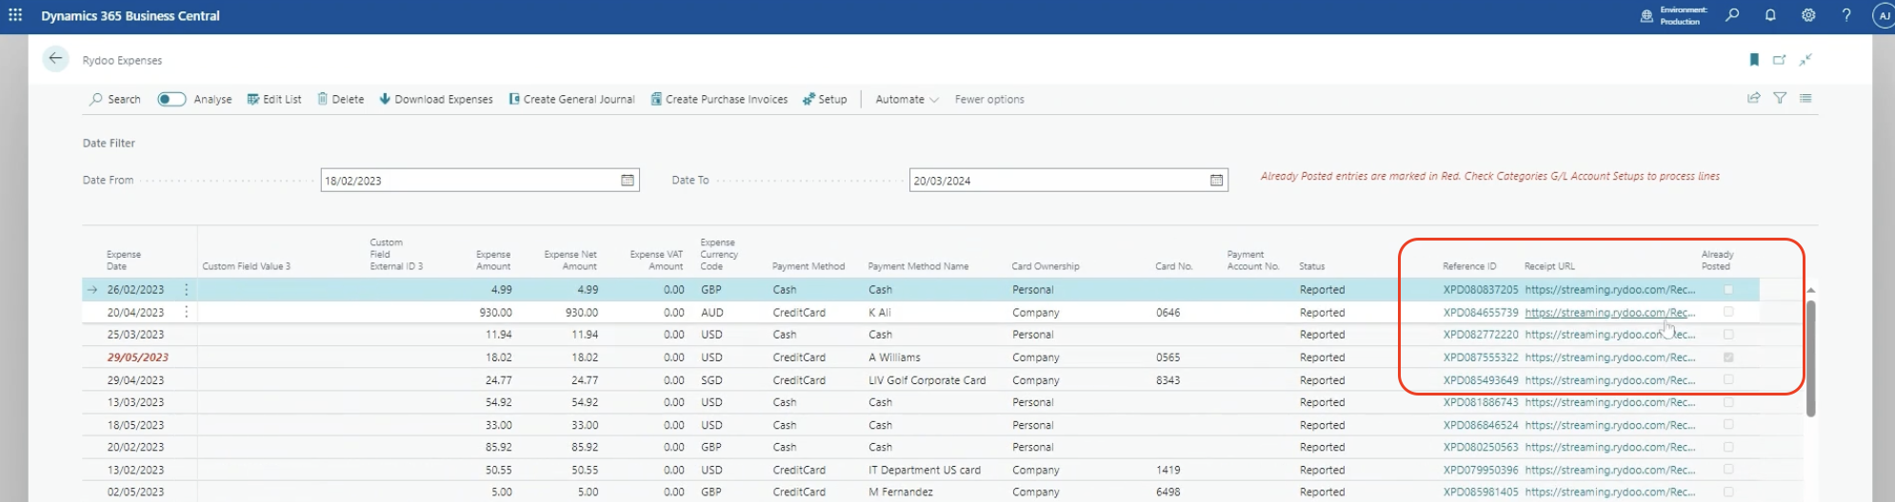Open the help question mark icon
This screenshot has width=1895, height=502.
[x=1846, y=15]
